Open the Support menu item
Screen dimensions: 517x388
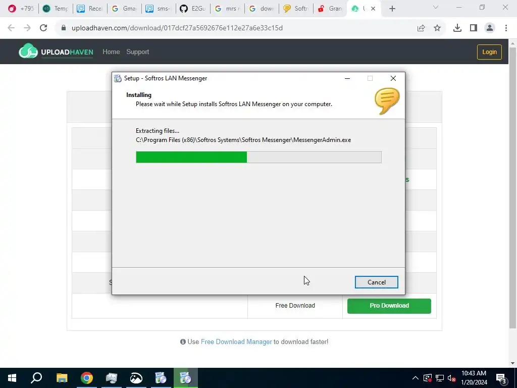137,52
